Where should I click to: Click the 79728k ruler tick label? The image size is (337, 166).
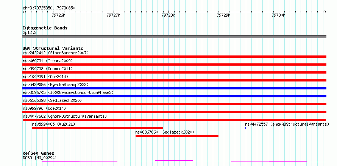(168, 15)
